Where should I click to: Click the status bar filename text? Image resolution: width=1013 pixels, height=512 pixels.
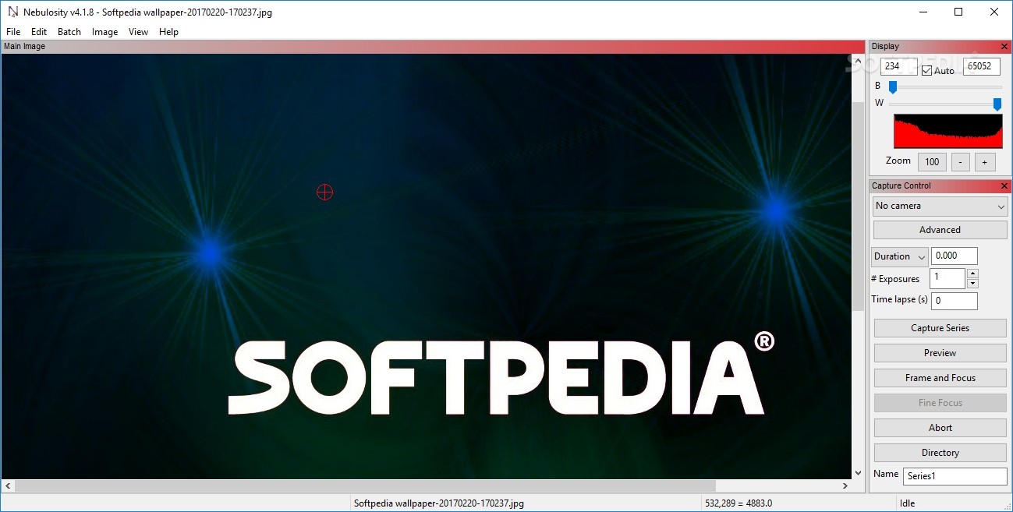pyautogui.click(x=439, y=503)
